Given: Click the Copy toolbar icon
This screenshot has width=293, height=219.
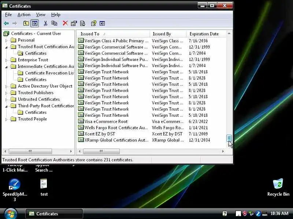Looking at the screenshot, I should (54, 23).
